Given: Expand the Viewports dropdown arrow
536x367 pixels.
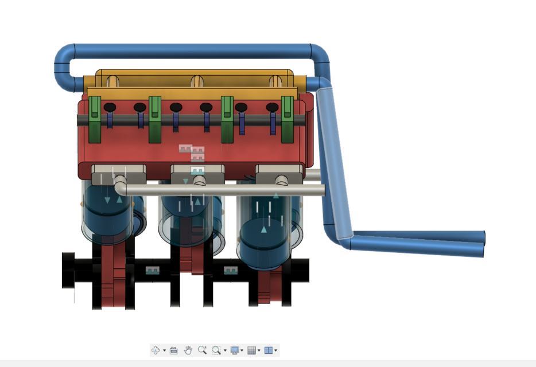Looking at the screenshot, I should (x=275, y=350).
